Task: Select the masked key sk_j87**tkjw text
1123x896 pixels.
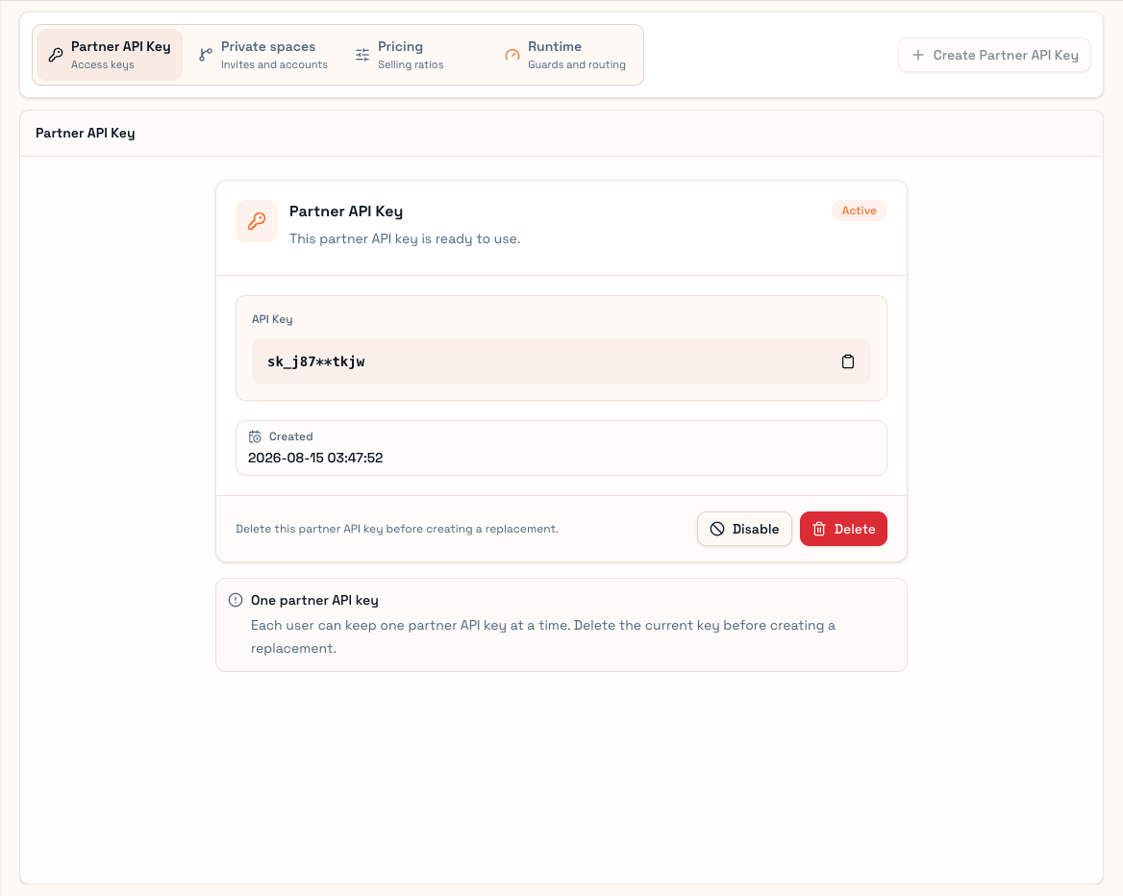Action: [315, 361]
